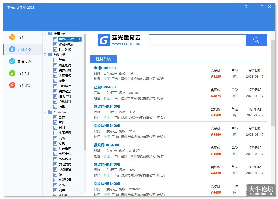Click the ¥5225 price value
Viewport: 278px width, 199px height.
tap(216, 77)
